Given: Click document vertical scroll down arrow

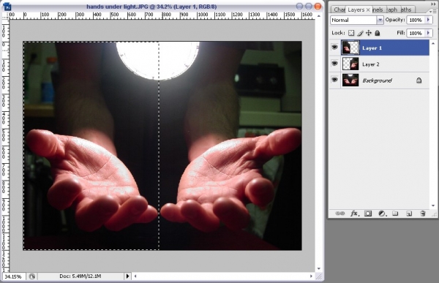Looking at the screenshot, I should click(x=319, y=268).
